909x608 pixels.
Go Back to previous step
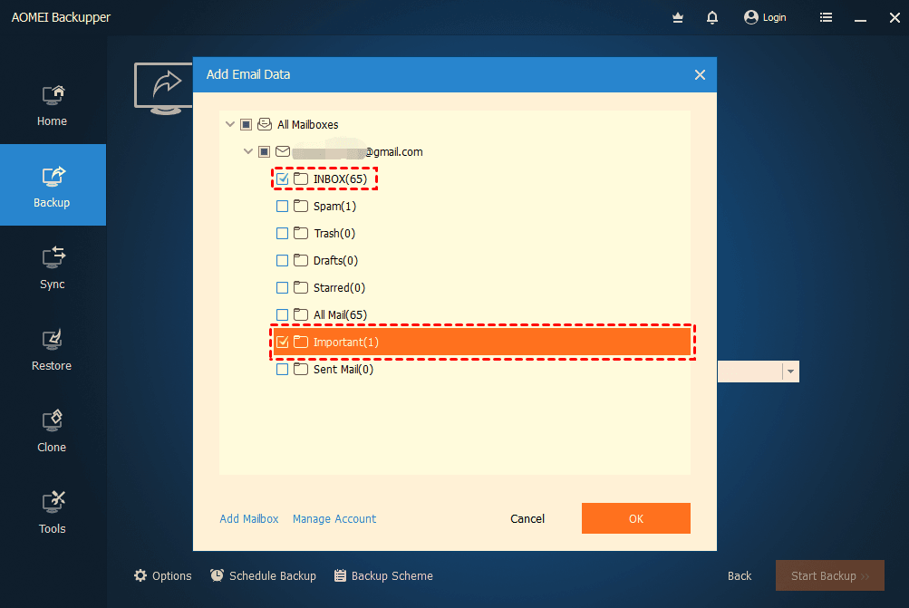point(740,575)
